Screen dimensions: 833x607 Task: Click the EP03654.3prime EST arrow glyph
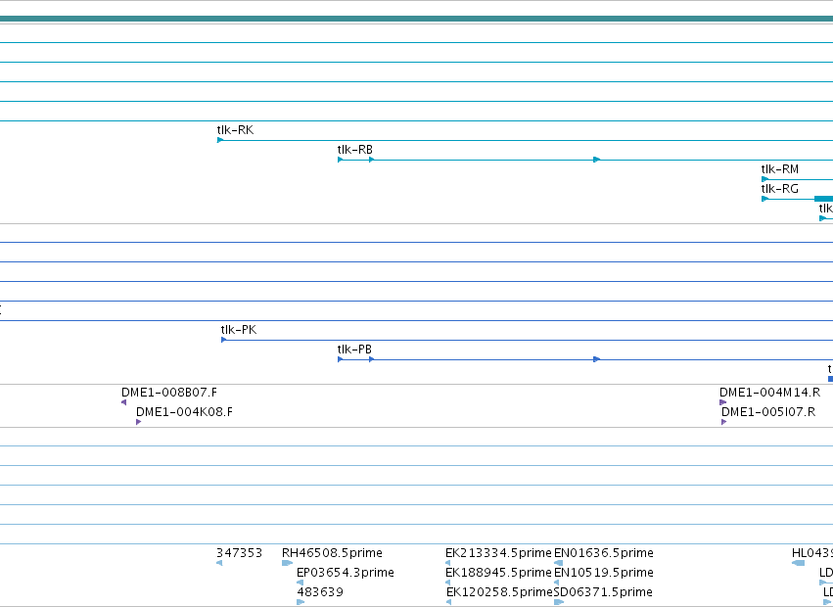coord(301,583)
